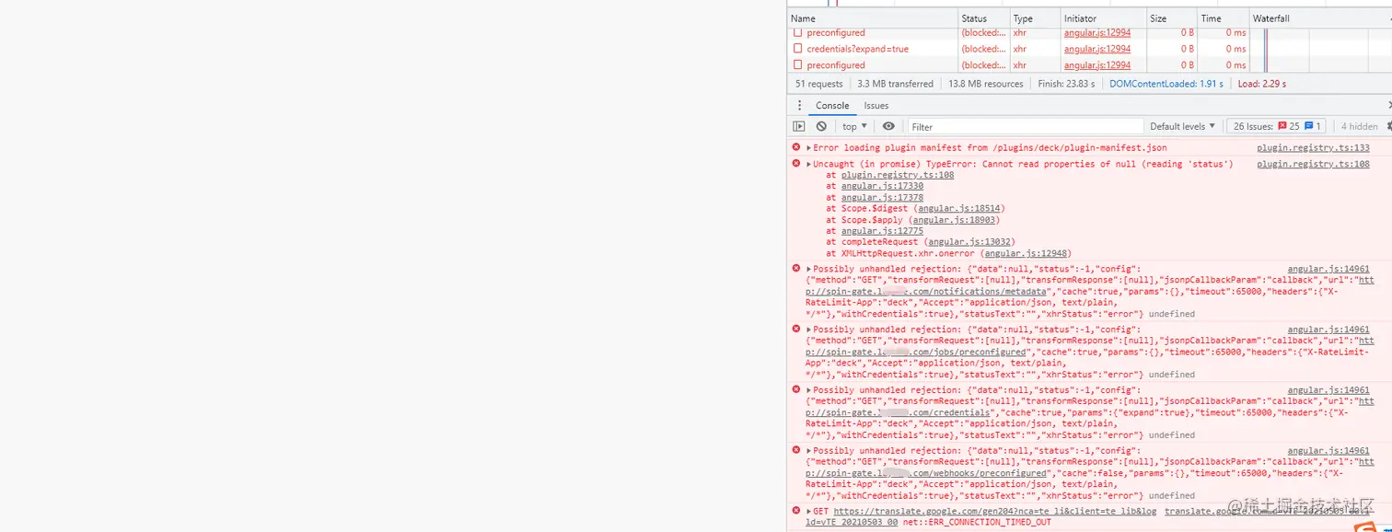Open angular.js:12948 xhr.onerror link

click(x=1026, y=253)
